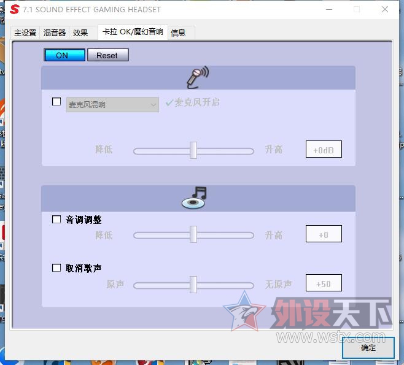
Task: Click the Reset button
Action: (108, 55)
